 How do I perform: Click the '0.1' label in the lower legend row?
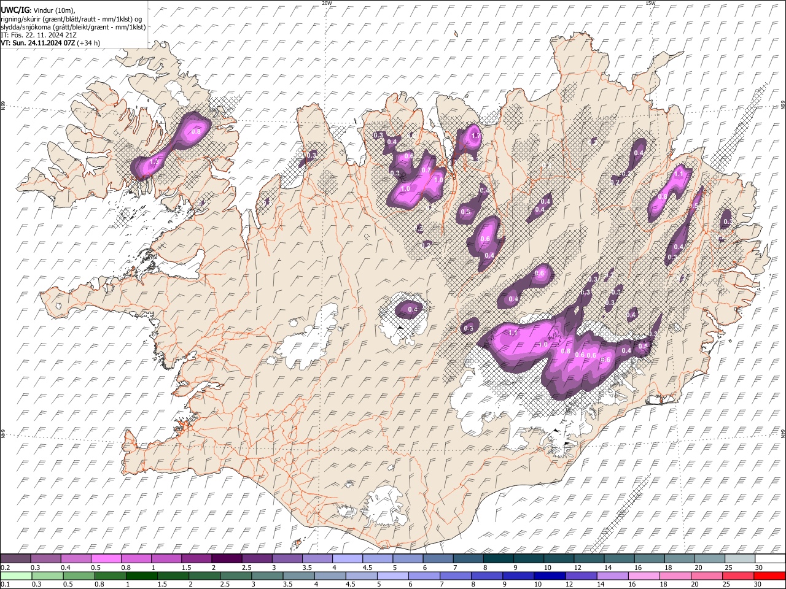[x=5, y=585]
